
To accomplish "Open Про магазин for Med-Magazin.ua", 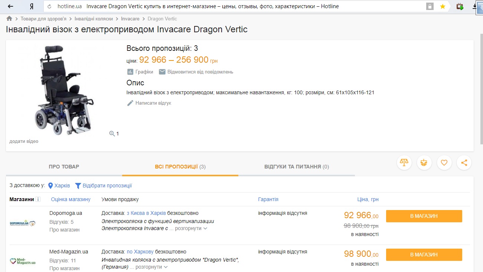I will tap(64, 268).
